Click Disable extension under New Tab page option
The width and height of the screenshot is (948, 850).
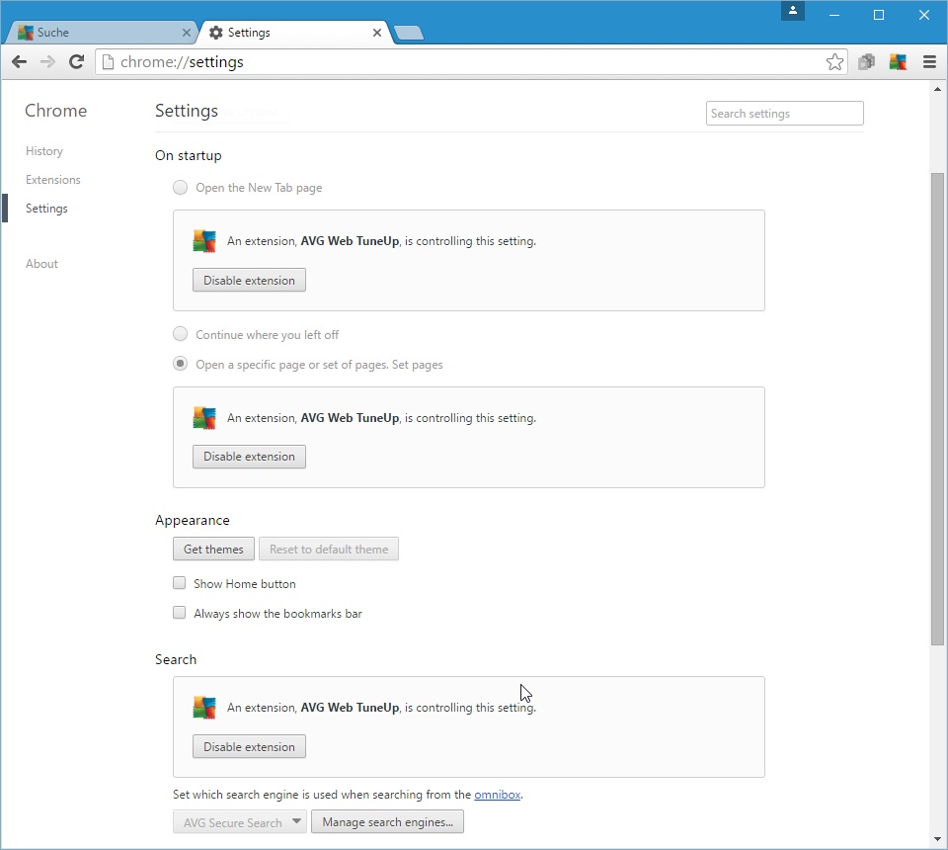tap(249, 280)
